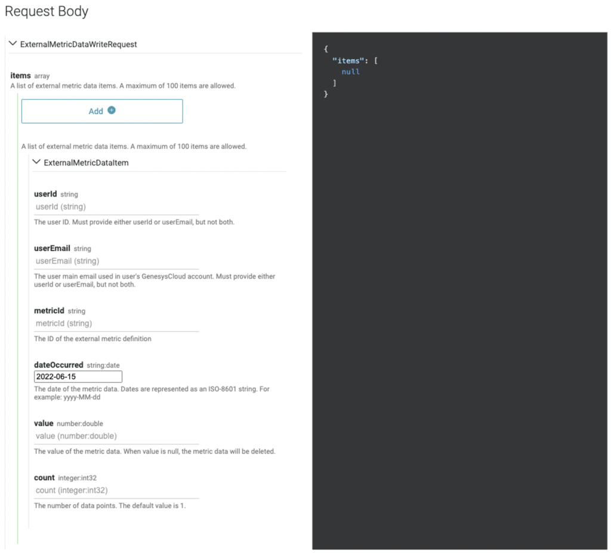Click the "number:double" type label

80,424
